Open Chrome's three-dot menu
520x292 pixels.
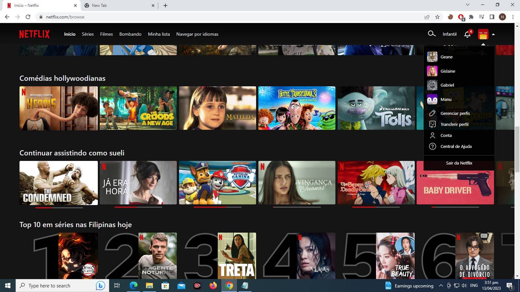513,17
